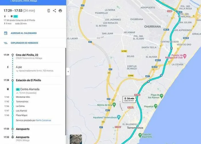Screen dimensions: 201x144
Task: Click the share route icon
Action: pyautogui.click(x=54, y=11)
